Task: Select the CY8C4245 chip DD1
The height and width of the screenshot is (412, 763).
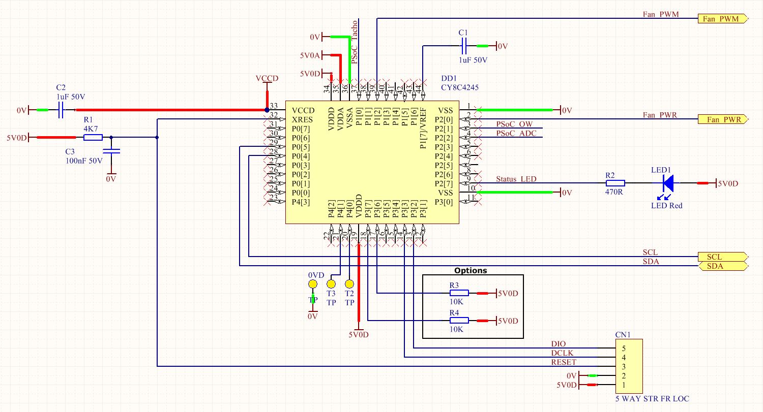Action: (373, 163)
